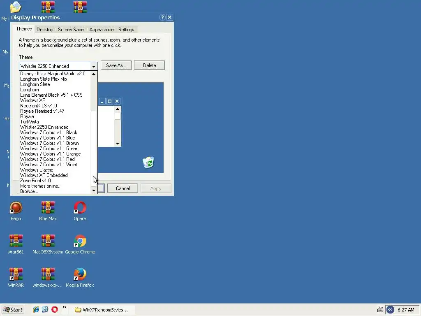Click the keyboard icon in the system tray
Viewport: 421px width, 316px height.
tap(380, 310)
